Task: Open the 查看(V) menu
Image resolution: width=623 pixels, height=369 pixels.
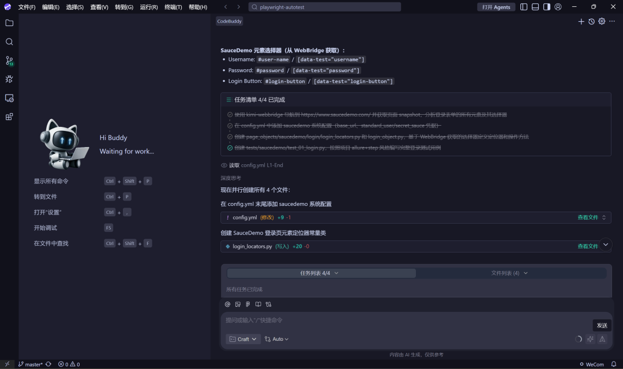Action: click(x=99, y=7)
